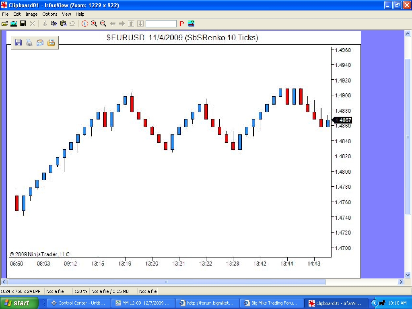Viewport: 412px width, 309px height.
Task: Open the View menu
Action: point(66,14)
